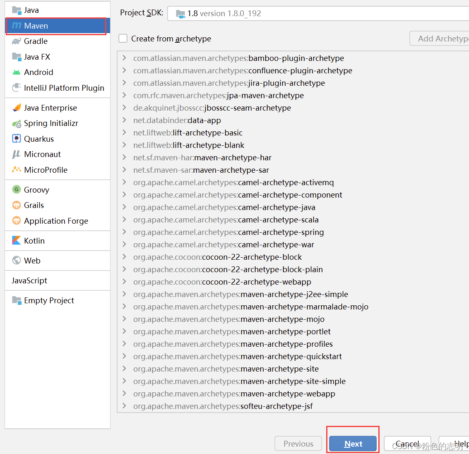This screenshot has width=469, height=454.
Task: Select lift-archetype-blank row
Action: point(293,145)
